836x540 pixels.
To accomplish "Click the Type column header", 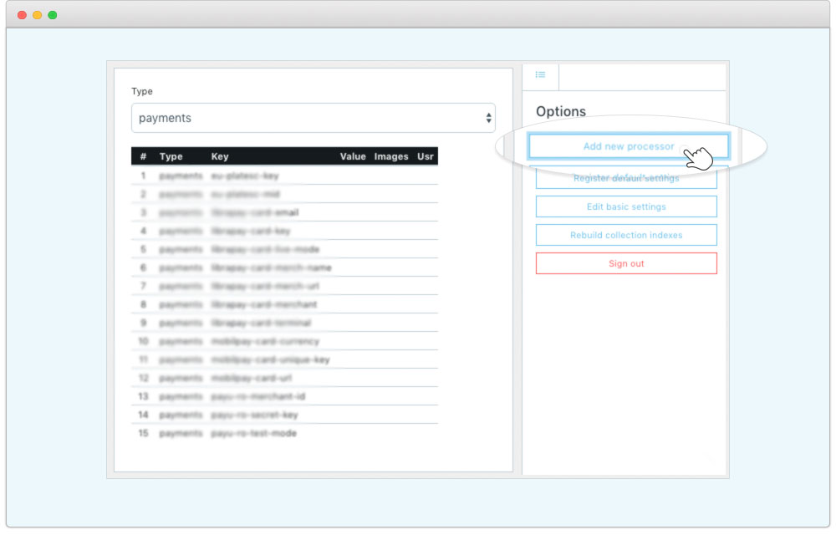I will 171,156.
